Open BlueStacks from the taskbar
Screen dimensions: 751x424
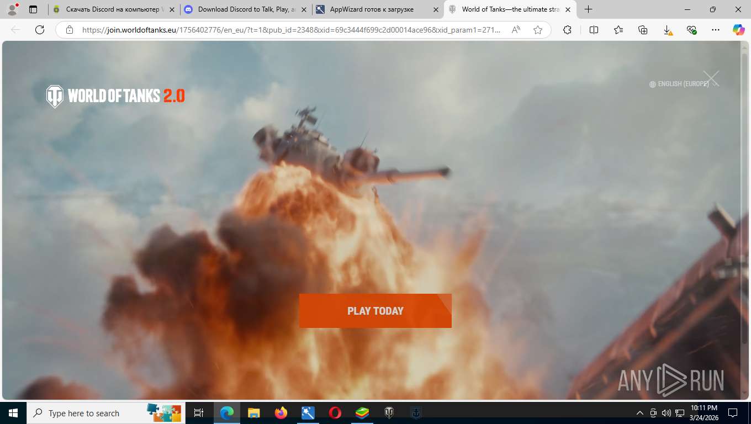[x=362, y=413]
